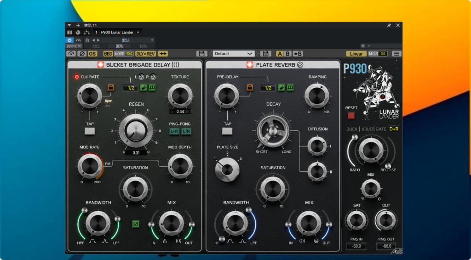Copy A to B with the arrow-B button

[298, 54]
